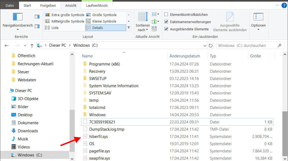Image resolution: width=288 pixels, height=161 pixels.
Task: Choose the Details layout option
Action: point(106,28)
